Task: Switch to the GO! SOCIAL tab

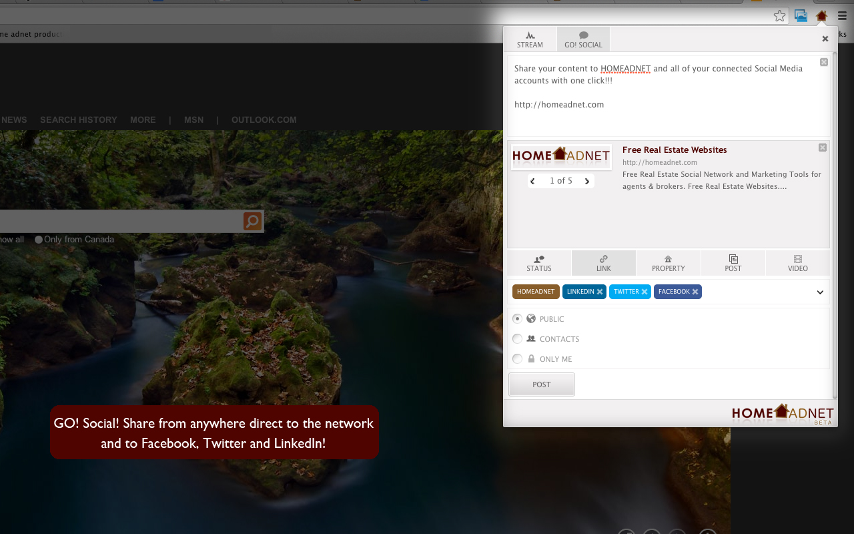Action: (583, 39)
